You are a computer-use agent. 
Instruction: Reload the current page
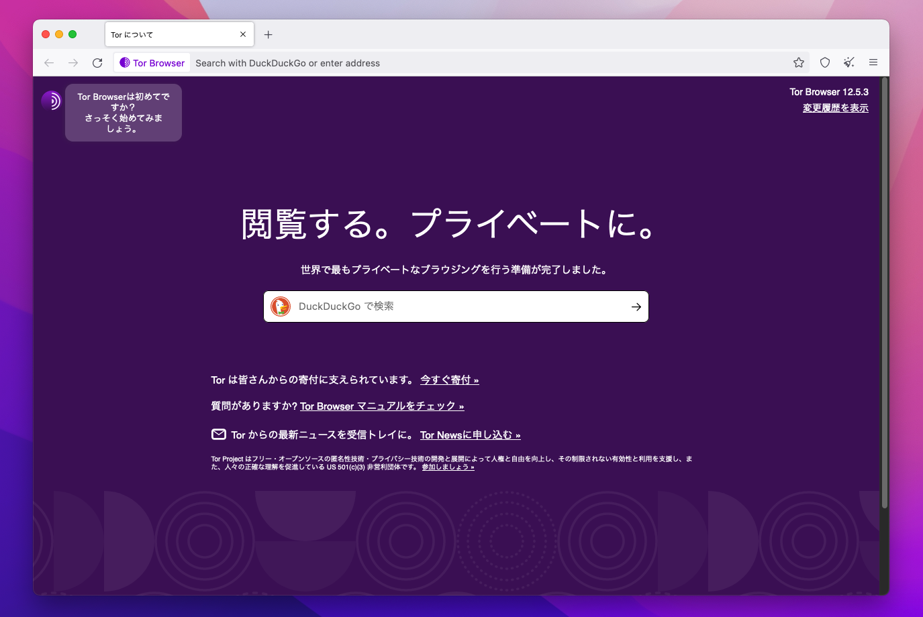coord(97,62)
